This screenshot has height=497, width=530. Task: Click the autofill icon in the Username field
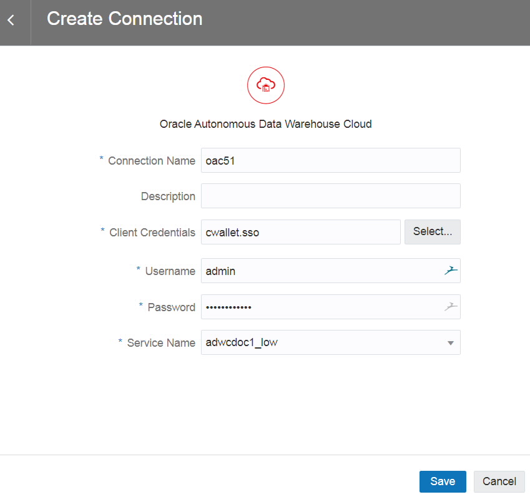coord(451,271)
